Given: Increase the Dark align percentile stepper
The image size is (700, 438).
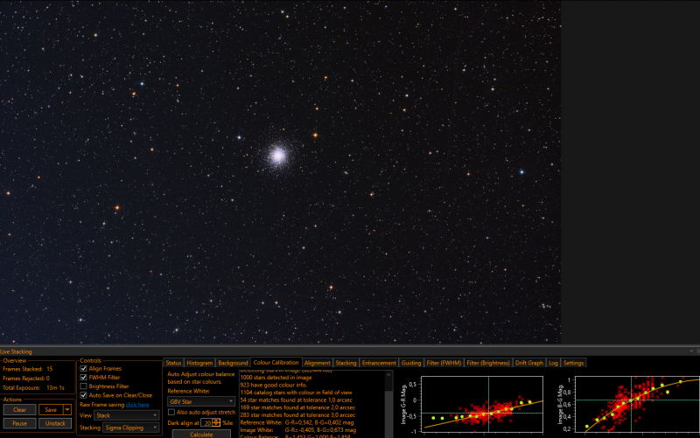Looking at the screenshot, I should 216,421.
